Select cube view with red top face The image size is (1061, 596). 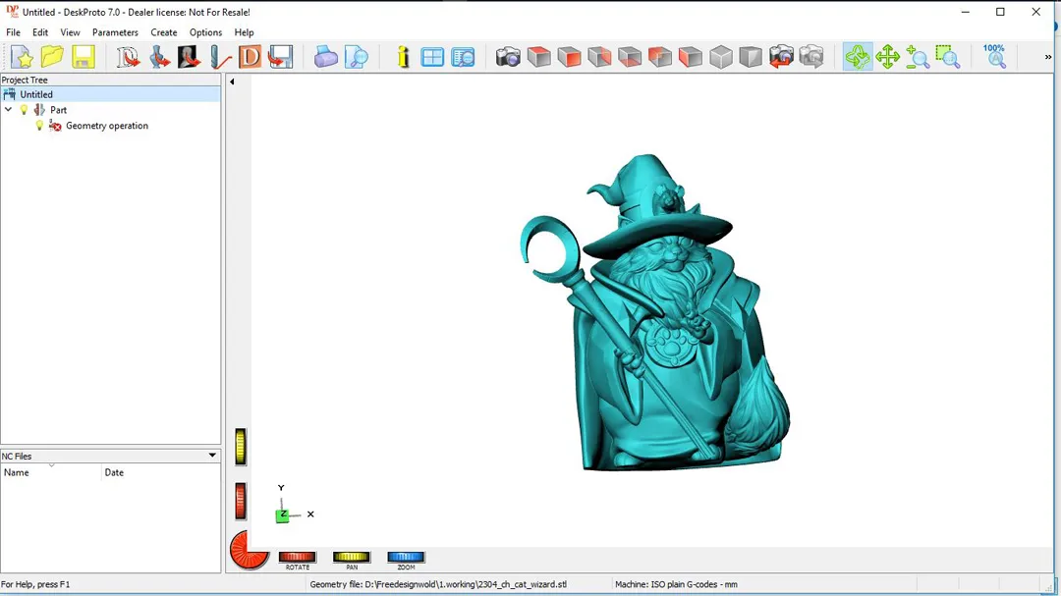(x=539, y=57)
